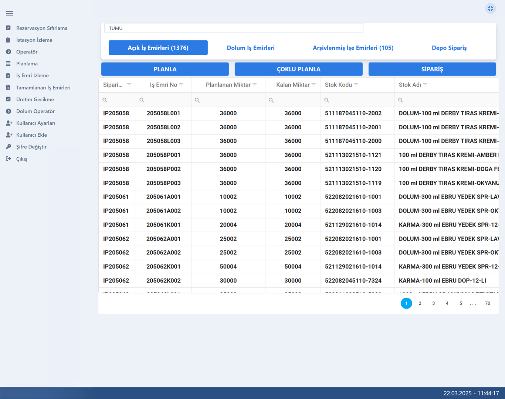Click the Dolum Operatör arrow icon
This screenshot has width=505, height=399.
8,111
